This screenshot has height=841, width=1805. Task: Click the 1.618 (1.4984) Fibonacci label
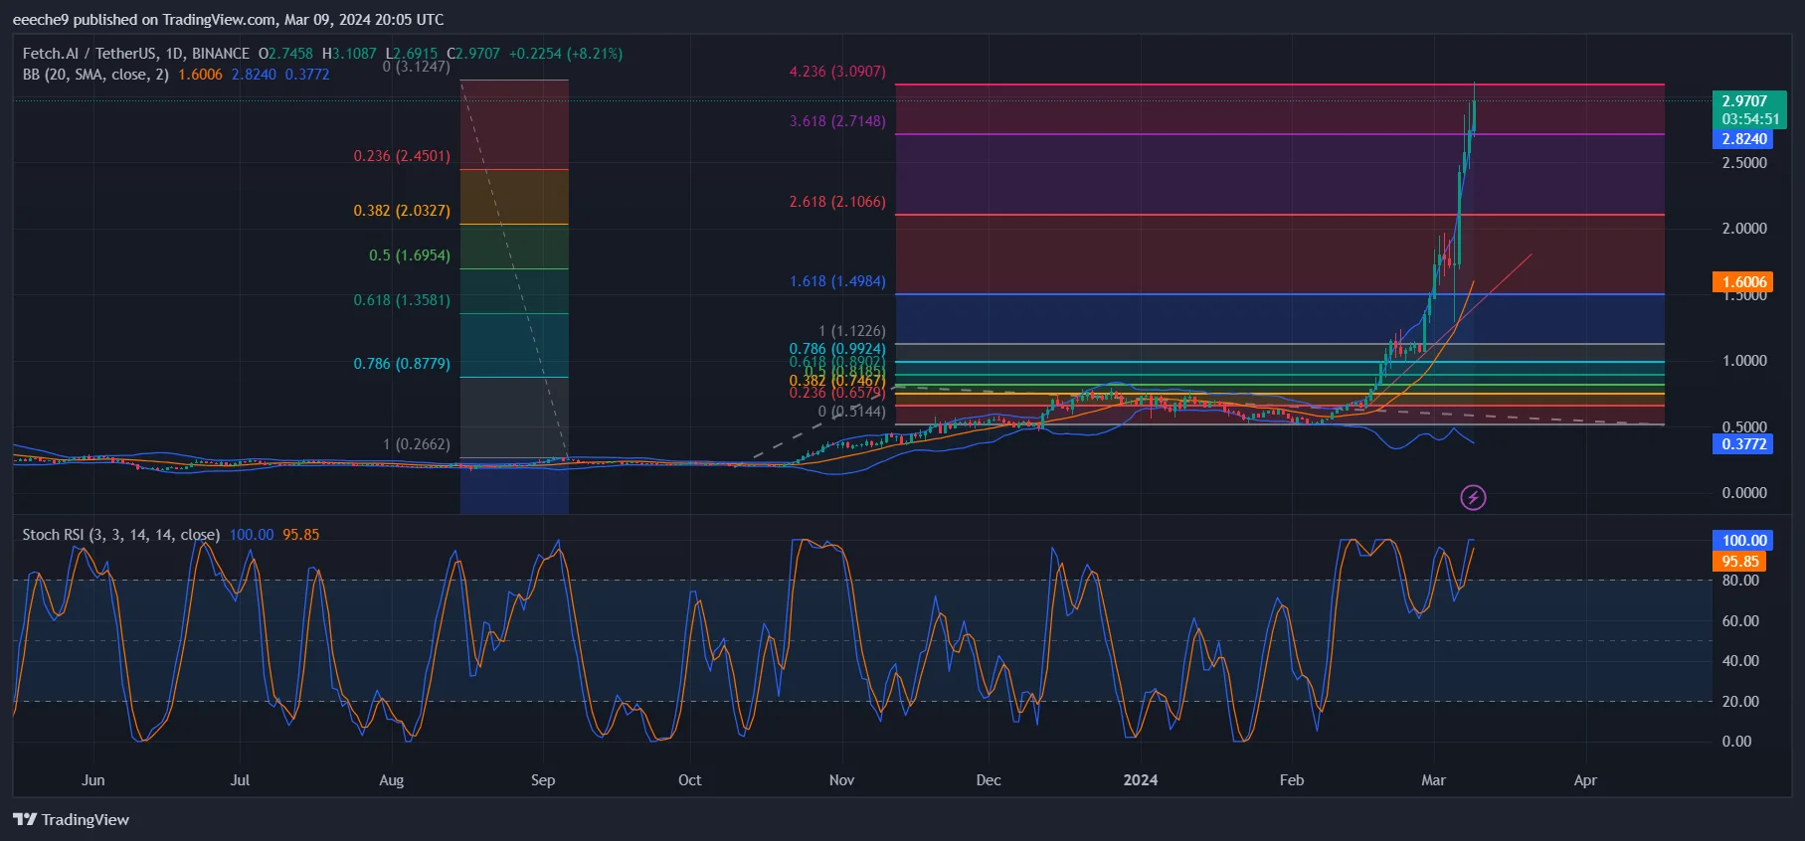click(x=836, y=281)
